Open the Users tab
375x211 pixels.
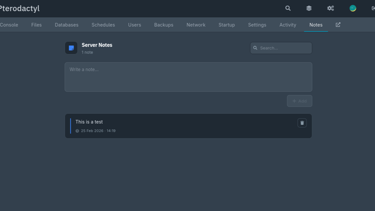(x=135, y=25)
